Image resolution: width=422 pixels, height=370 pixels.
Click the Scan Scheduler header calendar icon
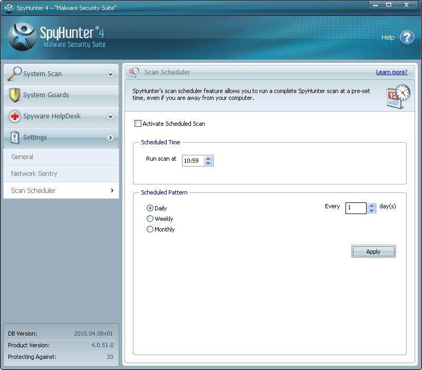(134, 72)
